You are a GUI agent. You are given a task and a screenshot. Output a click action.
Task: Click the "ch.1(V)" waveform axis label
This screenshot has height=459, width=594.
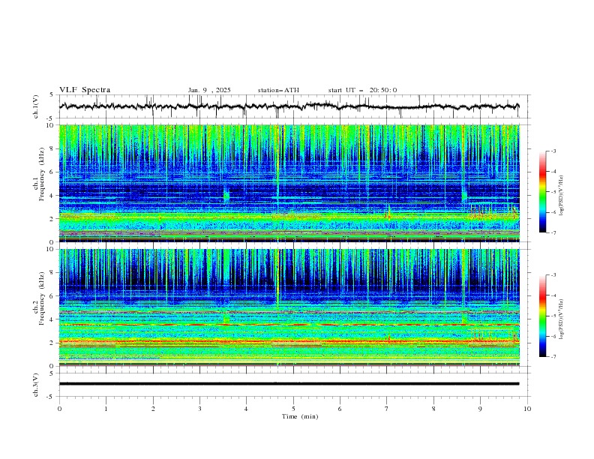(36, 106)
